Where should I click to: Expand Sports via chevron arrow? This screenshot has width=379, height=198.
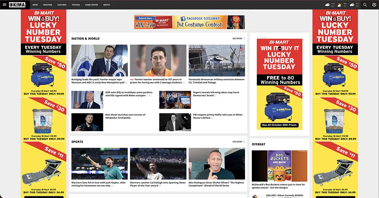(244, 142)
